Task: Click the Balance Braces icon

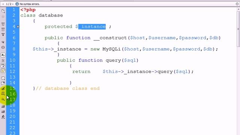Action: coord(3,47)
